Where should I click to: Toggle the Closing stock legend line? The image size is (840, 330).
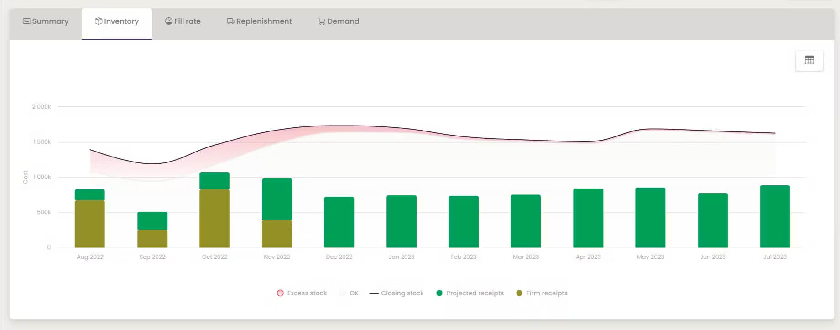tap(397, 293)
